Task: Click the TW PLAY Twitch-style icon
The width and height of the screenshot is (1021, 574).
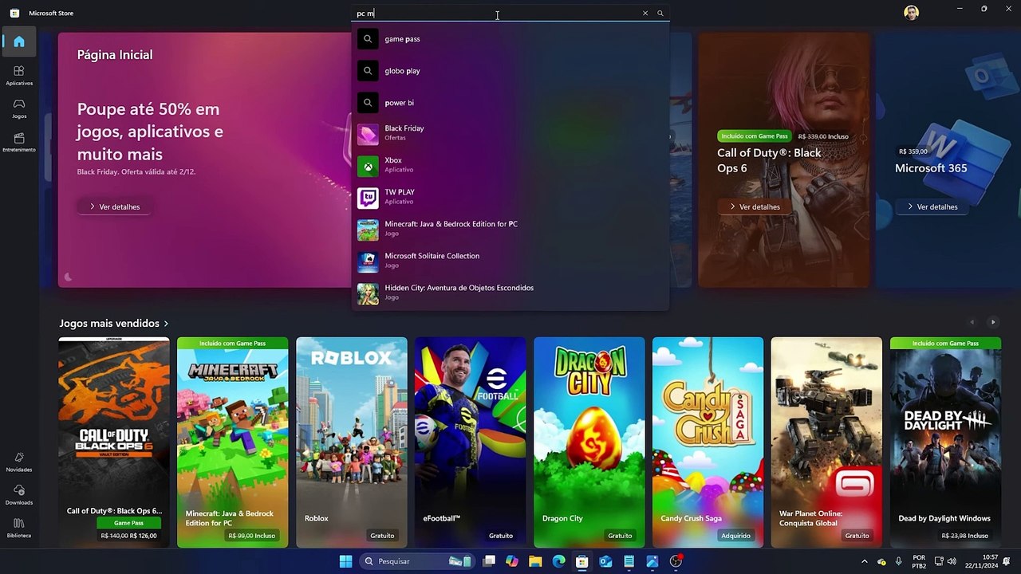Action: 368,199
